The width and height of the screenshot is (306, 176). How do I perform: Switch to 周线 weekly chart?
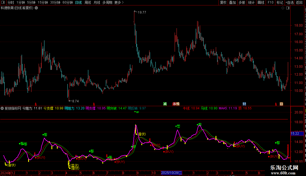pyautogui.click(x=88, y=2)
